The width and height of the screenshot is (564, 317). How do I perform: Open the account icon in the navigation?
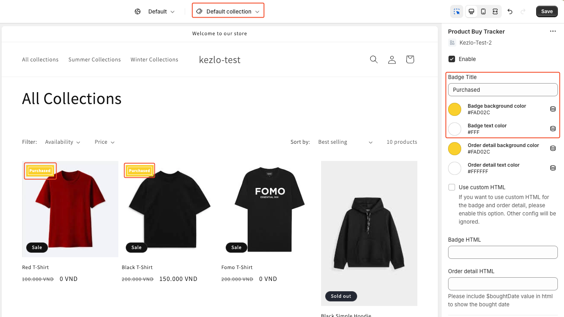point(392,59)
